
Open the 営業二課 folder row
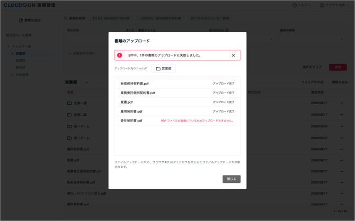pos(80,115)
